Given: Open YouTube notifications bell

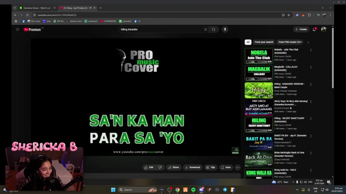Looking at the screenshot, I should (x=314, y=29).
